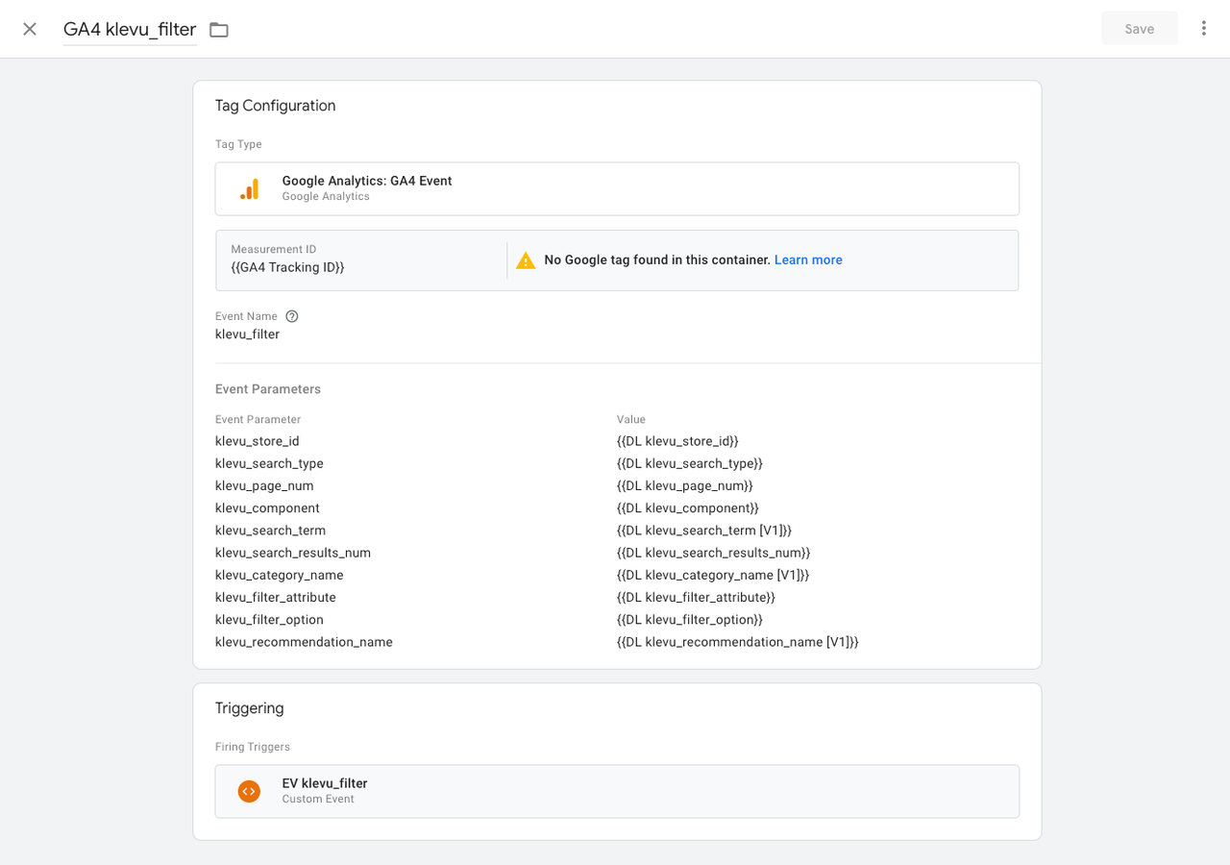Select the klevu_filter_option parameter name
Screen dimensions: 1230x865
tap(269, 620)
